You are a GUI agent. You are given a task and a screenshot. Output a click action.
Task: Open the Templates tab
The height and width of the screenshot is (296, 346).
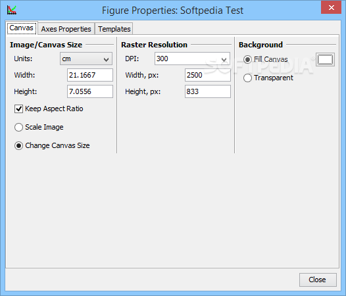tap(114, 29)
